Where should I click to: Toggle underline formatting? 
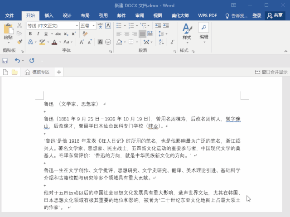click(x=46, y=34)
